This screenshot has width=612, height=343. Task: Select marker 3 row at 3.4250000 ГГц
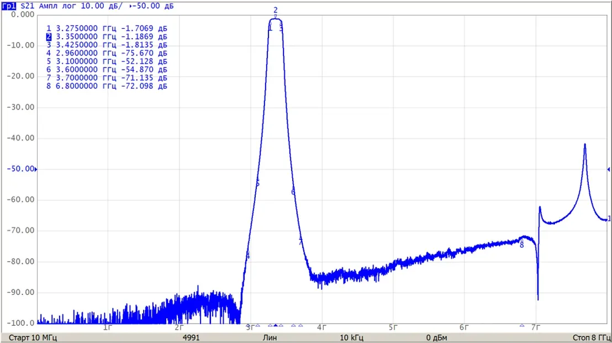click(x=107, y=45)
